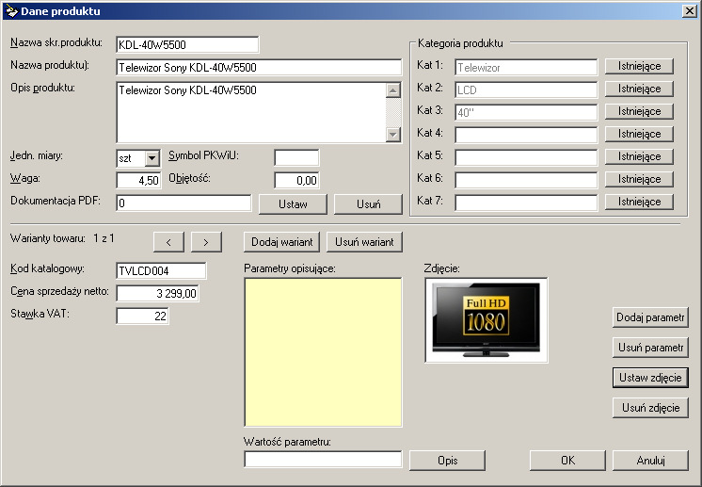The width and height of the screenshot is (702, 487).
Task: Click the app icon in the title bar
Action: [11, 11]
